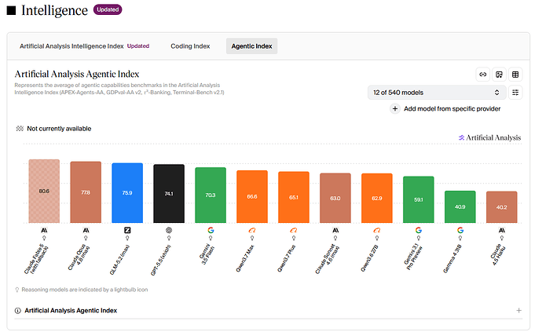Viewport: 542px width, 332px height.
Task: Click the reasoning models lightbulb footnote text
Action: coord(85,290)
